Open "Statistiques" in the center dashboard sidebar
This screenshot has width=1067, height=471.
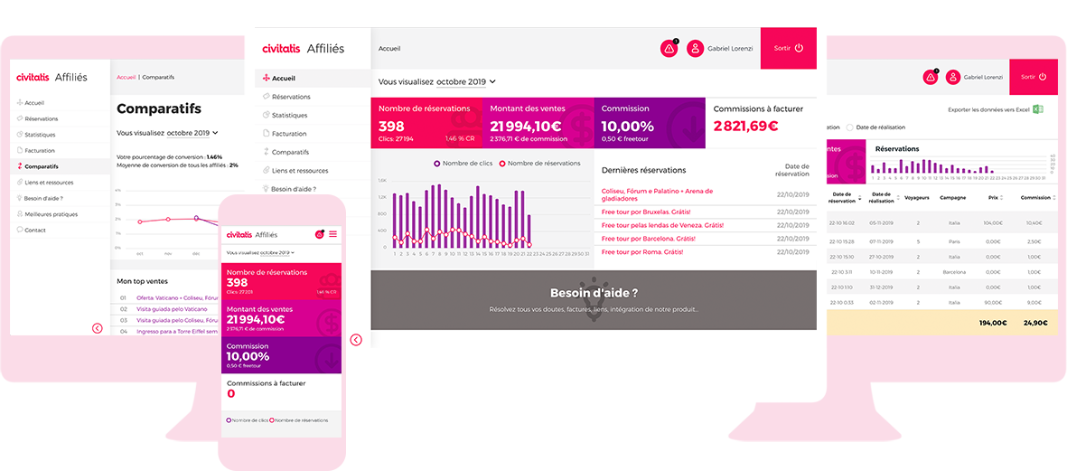pos(289,116)
